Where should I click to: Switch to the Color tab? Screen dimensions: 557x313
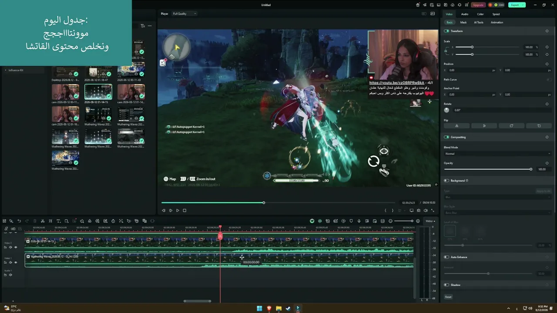tap(480, 14)
